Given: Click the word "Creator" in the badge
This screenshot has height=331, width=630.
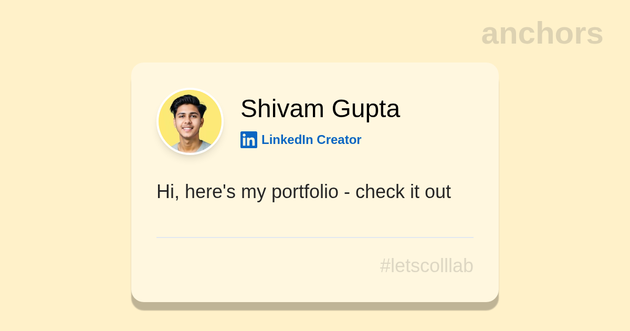Looking at the screenshot, I should tap(339, 140).
